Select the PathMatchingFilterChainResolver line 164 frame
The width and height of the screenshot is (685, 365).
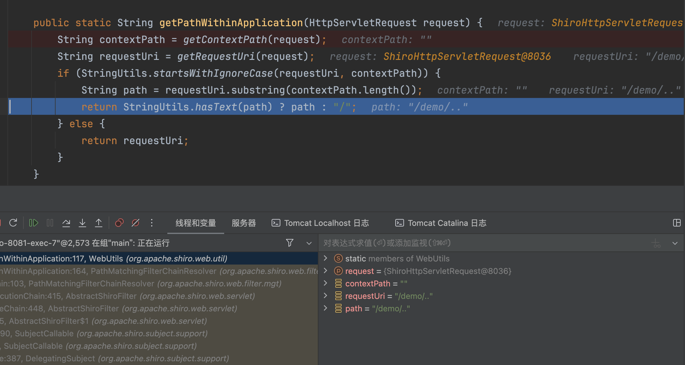tap(156, 271)
